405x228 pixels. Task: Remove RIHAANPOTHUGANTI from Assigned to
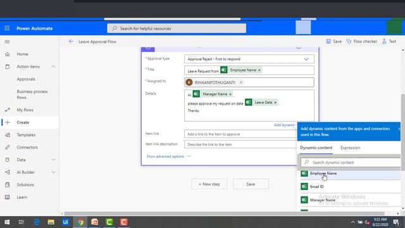coord(241,82)
